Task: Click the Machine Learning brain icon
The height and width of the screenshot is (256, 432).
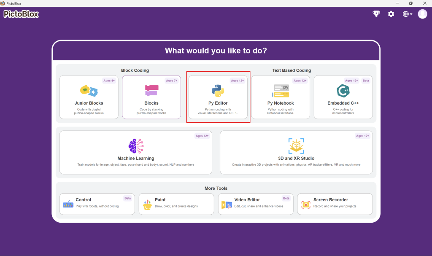Action: point(136,146)
